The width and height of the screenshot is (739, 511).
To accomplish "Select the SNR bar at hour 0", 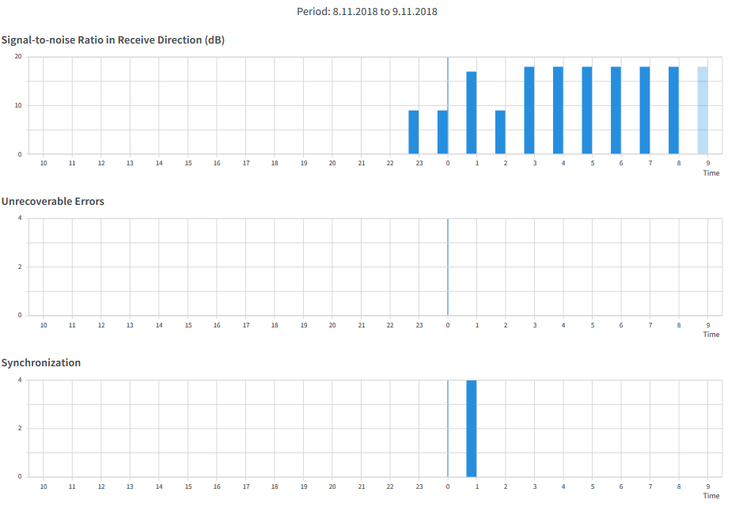I will tap(442, 132).
